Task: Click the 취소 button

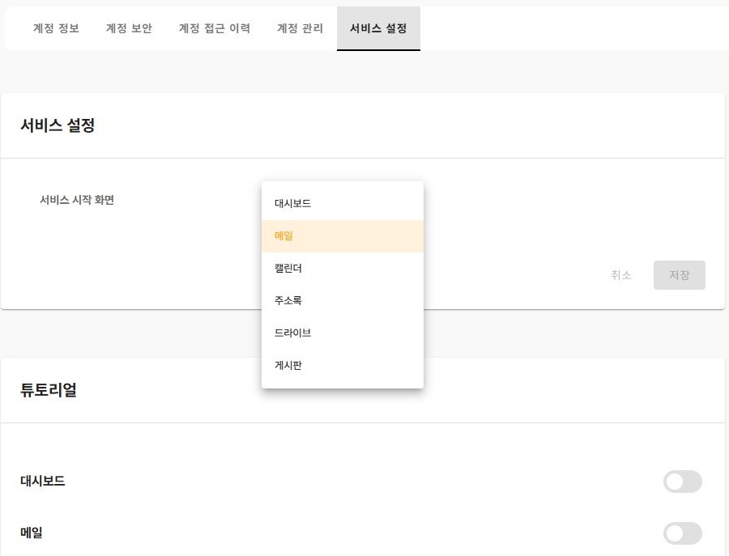Action: (621, 275)
